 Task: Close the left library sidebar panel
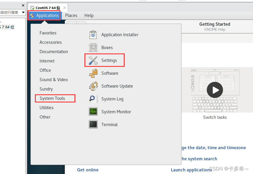[23, 6]
